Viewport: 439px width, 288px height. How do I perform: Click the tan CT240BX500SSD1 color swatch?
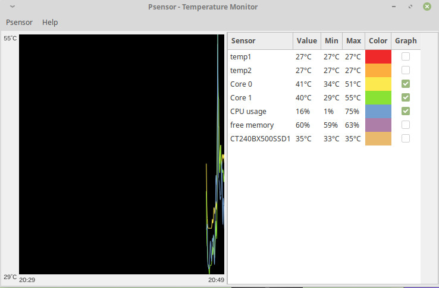point(378,139)
